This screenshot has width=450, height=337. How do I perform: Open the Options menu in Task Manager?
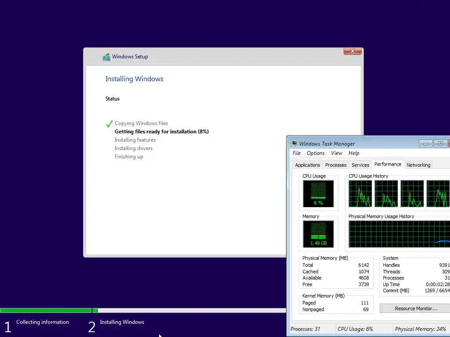(x=316, y=153)
